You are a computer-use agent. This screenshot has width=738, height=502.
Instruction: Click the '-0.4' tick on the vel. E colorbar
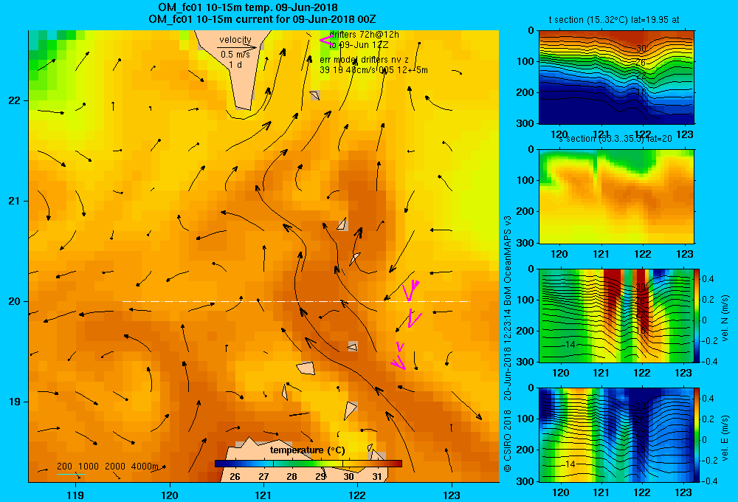click(x=708, y=481)
